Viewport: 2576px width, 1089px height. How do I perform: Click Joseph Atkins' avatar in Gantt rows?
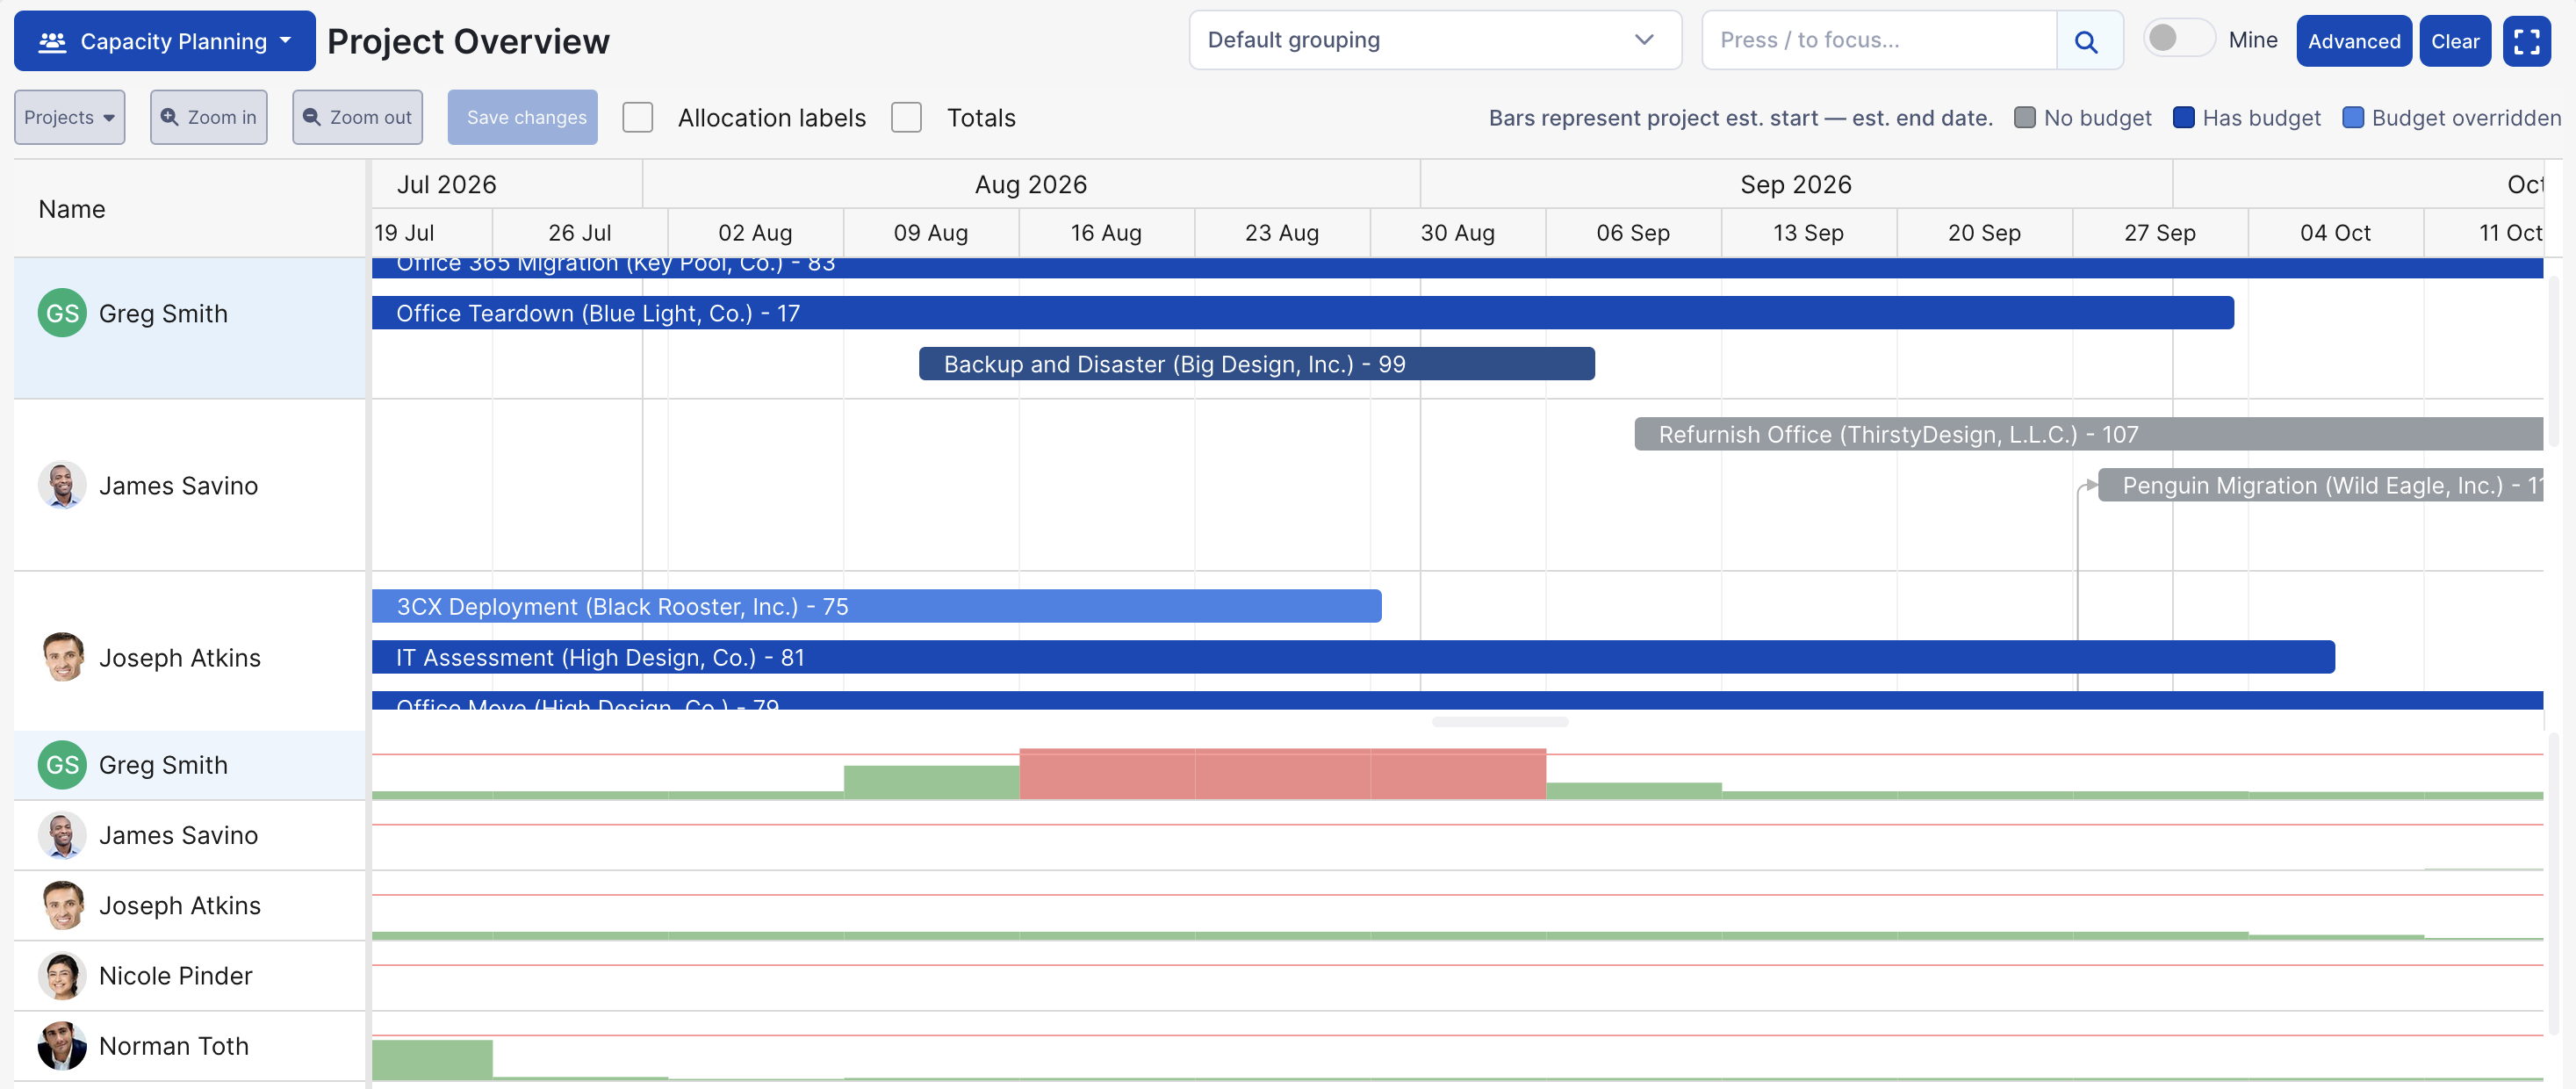[x=62, y=657]
